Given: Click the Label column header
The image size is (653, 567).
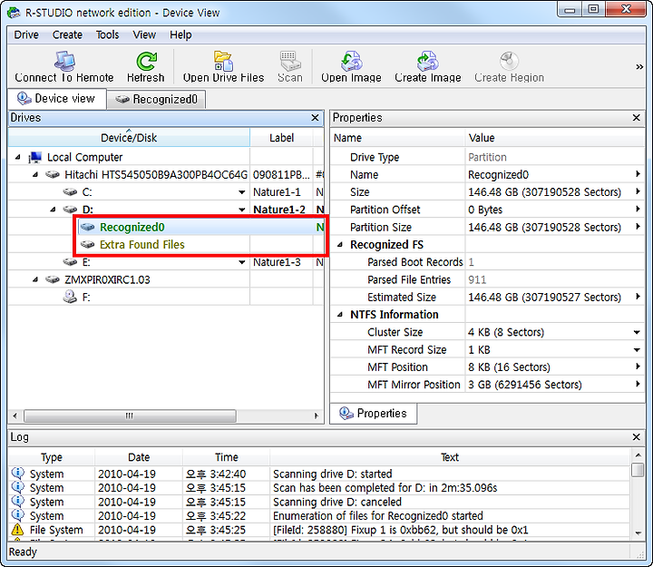Looking at the screenshot, I should [x=281, y=138].
